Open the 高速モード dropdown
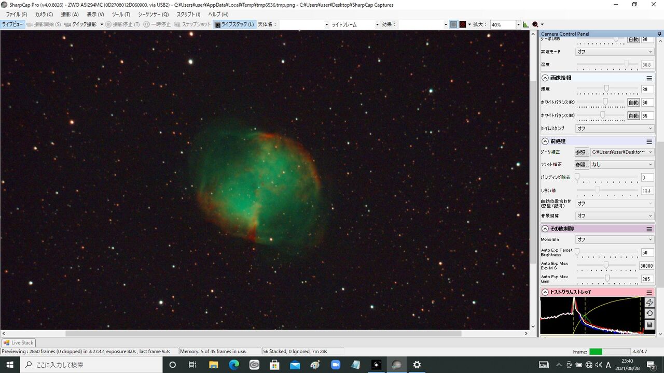 [615, 52]
